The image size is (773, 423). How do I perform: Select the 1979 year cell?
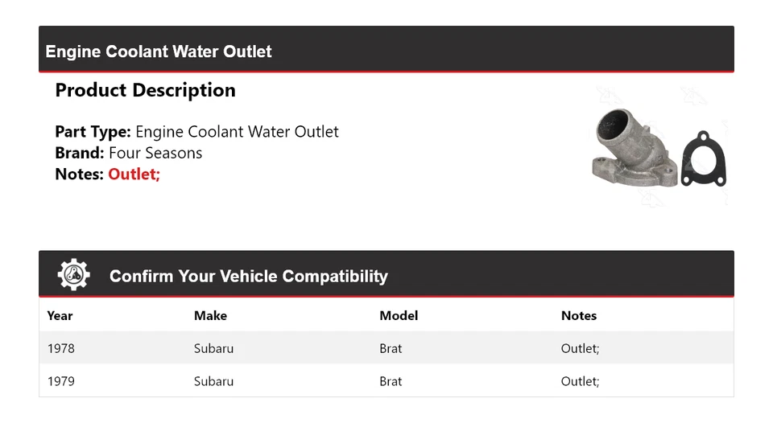tap(61, 381)
